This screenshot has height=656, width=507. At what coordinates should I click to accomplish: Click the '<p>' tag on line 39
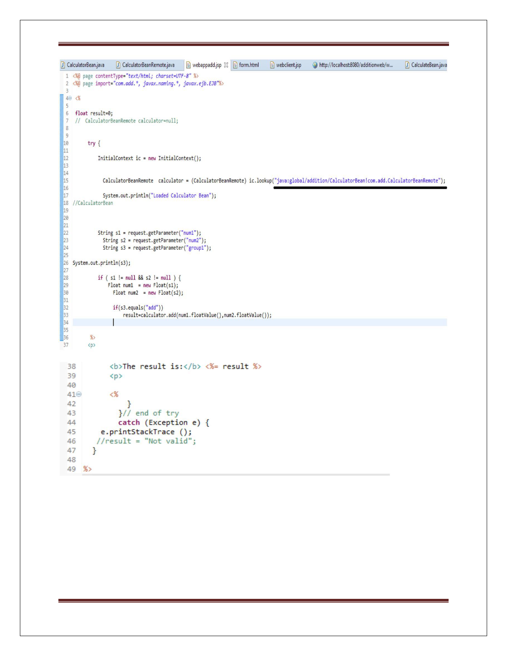tap(116, 376)
